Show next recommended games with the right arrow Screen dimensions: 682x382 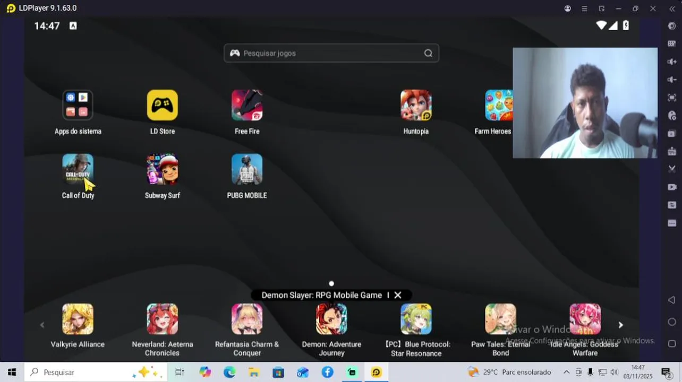[x=620, y=325]
